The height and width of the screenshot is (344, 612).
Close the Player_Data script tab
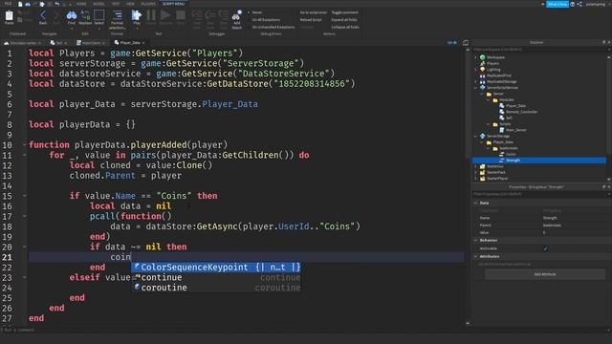(x=143, y=43)
